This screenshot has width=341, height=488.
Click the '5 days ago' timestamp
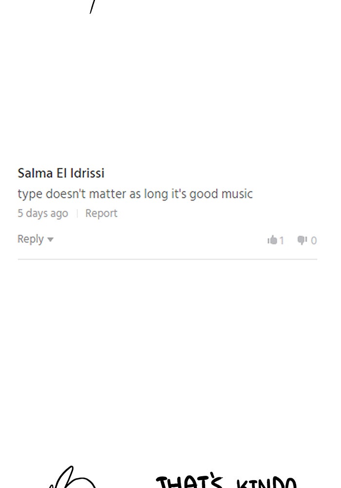pos(43,213)
